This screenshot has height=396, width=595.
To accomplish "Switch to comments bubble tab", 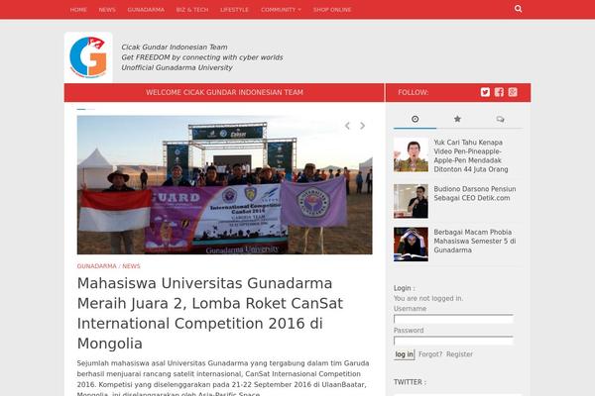I will (x=500, y=119).
